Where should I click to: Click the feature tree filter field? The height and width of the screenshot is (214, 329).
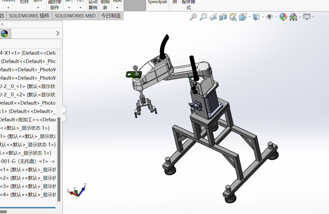(30, 44)
